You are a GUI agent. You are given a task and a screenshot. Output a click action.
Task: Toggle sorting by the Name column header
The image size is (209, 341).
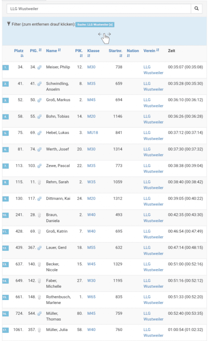(53, 51)
